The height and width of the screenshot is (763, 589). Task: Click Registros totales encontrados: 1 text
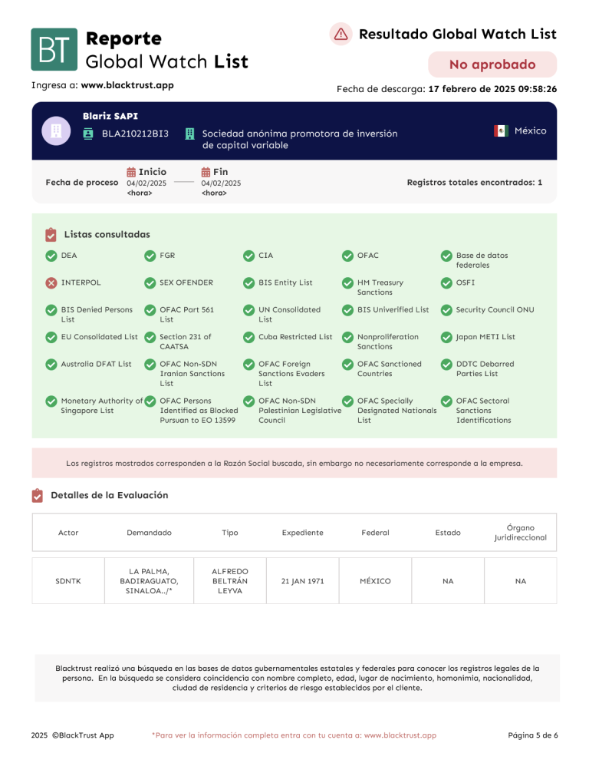(475, 183)
